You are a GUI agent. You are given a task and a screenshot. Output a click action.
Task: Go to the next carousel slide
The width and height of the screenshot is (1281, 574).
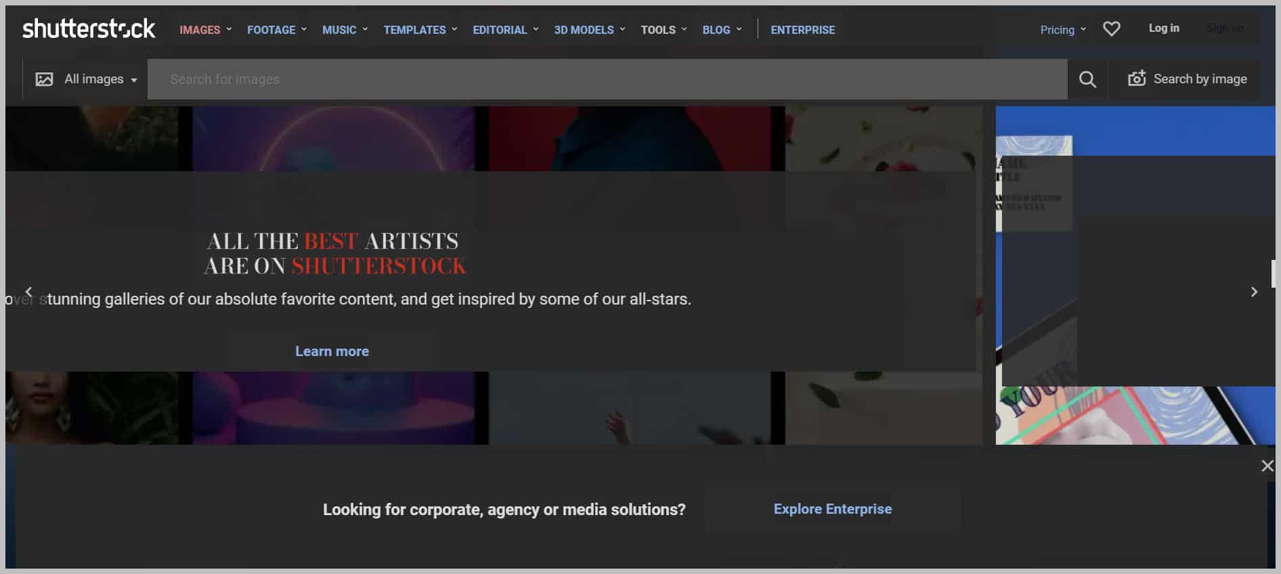(1254, 292)
